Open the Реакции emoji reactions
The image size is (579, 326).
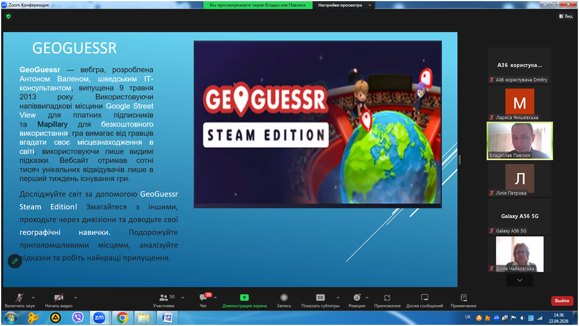pyautogui.click(x=356, y=300)
